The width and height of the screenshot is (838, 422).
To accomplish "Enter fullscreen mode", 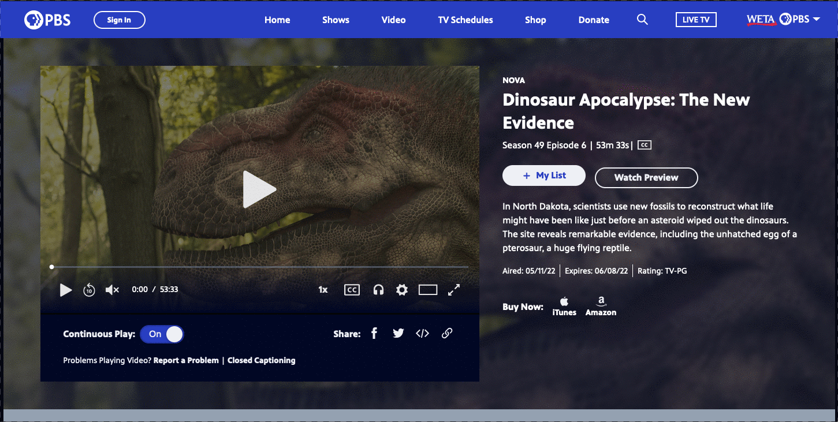I will pos(454,290).
